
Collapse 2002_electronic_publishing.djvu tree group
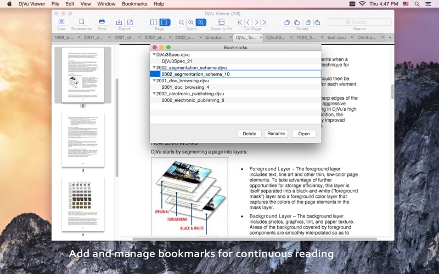click(x=154, y=94)
